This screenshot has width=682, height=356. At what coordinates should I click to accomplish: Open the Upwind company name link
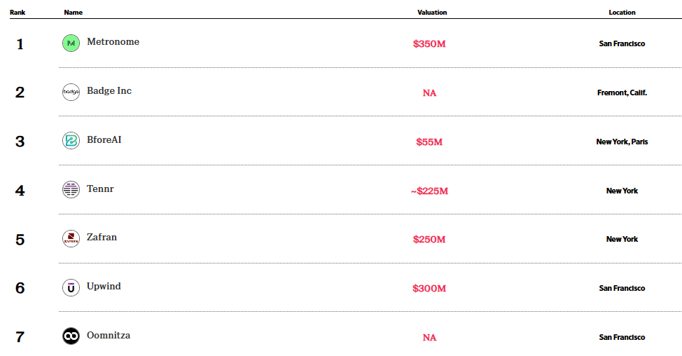coord(103,287)
